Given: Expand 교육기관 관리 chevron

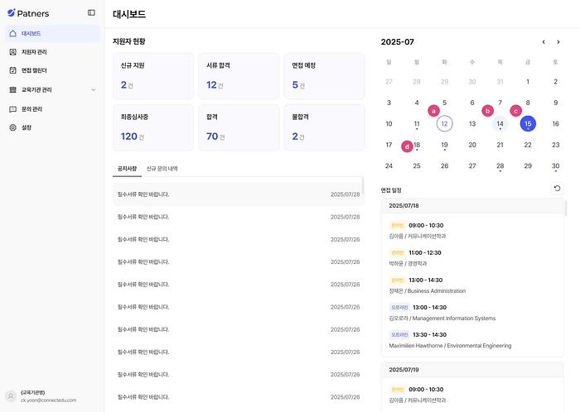Looking at the screenshot, I should pos(93,89).
